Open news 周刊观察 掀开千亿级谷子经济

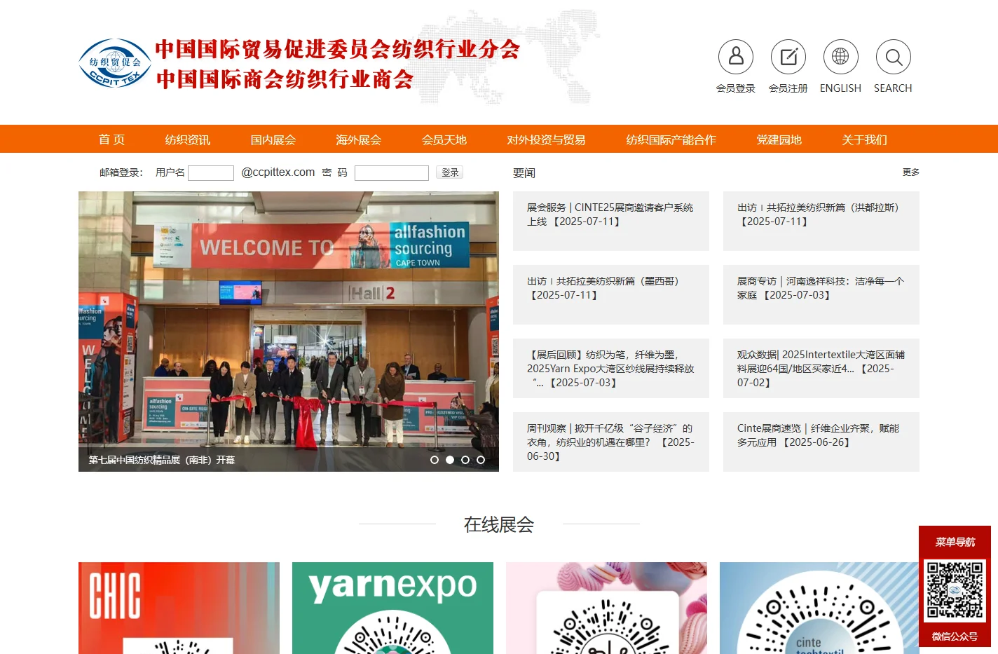[611, 442]
